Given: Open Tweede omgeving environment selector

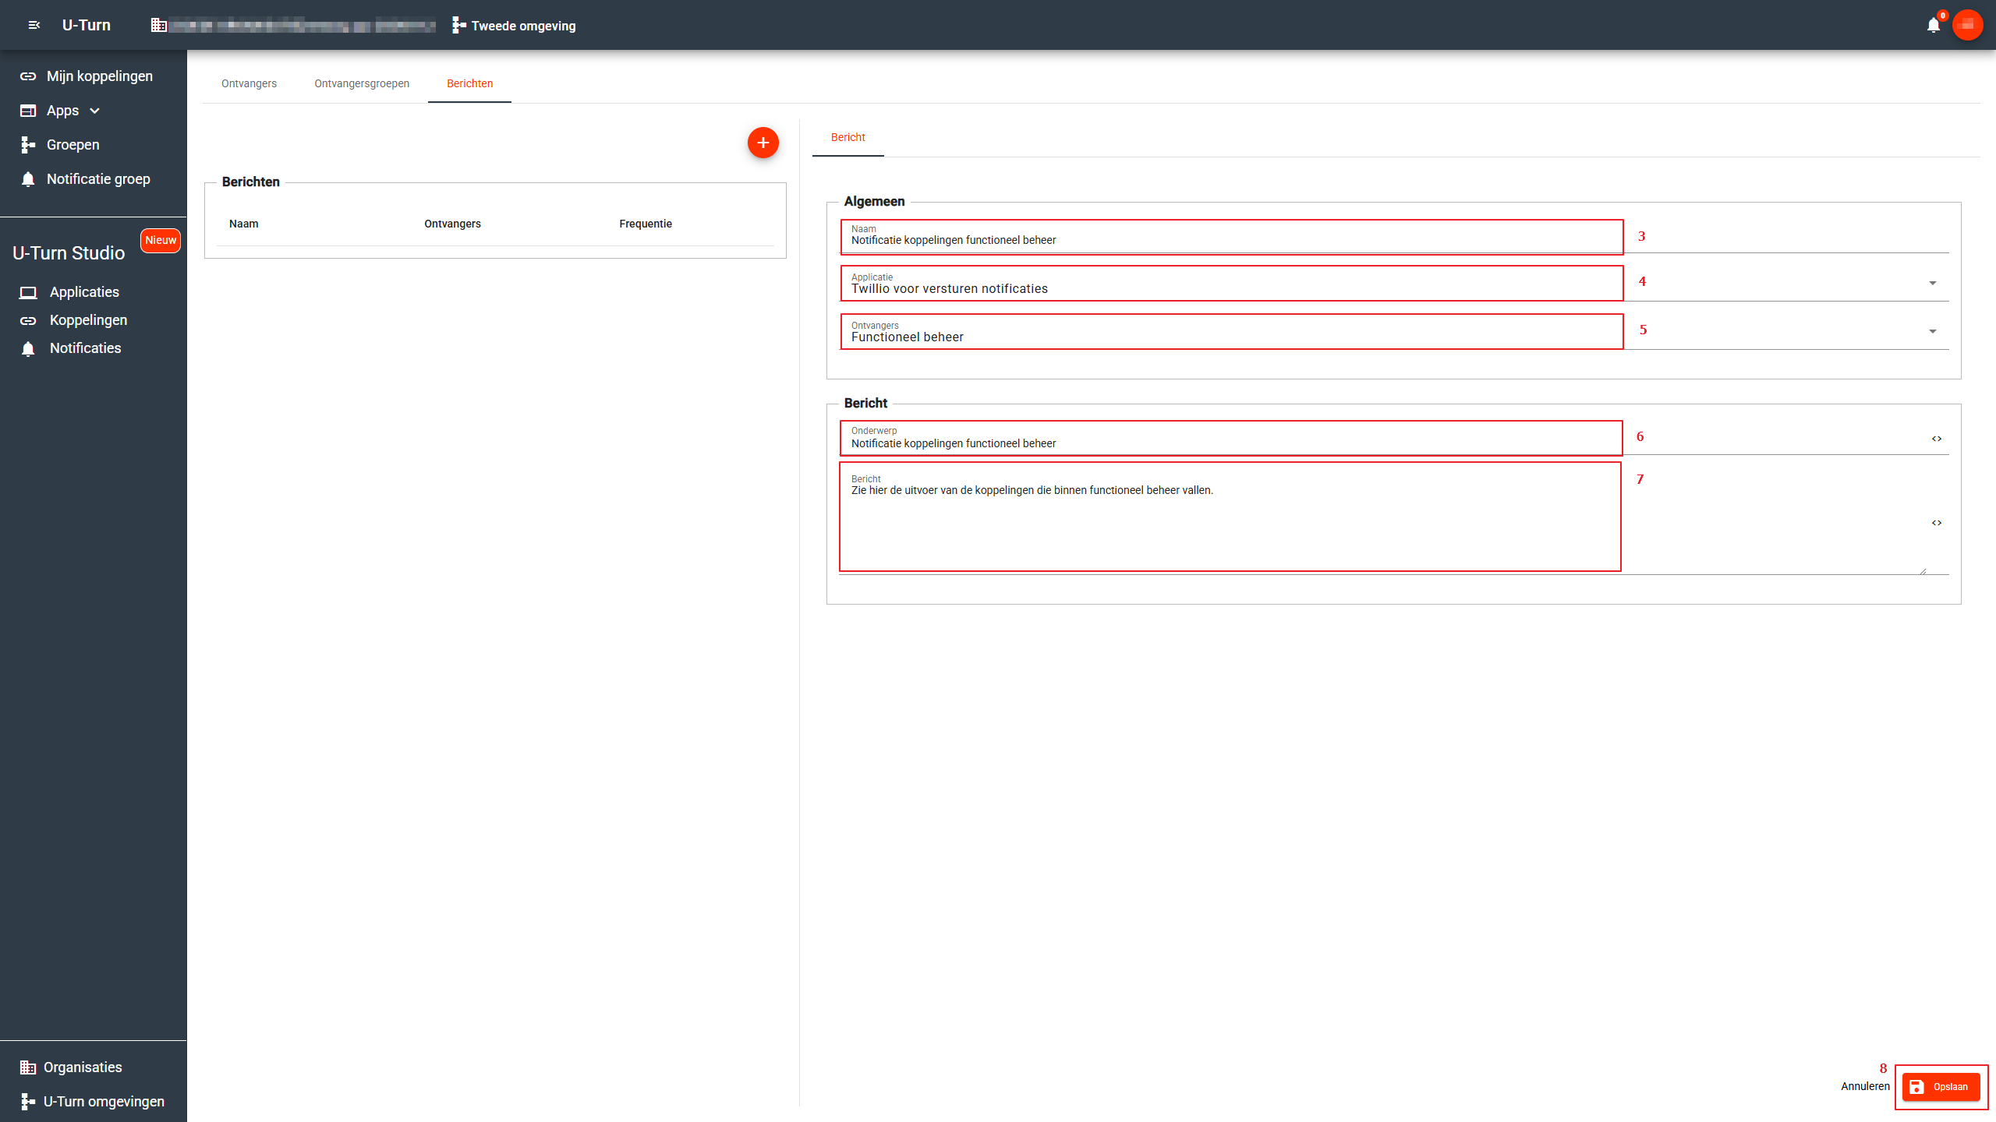Looking at the screenshot, I should click(515, 26).
